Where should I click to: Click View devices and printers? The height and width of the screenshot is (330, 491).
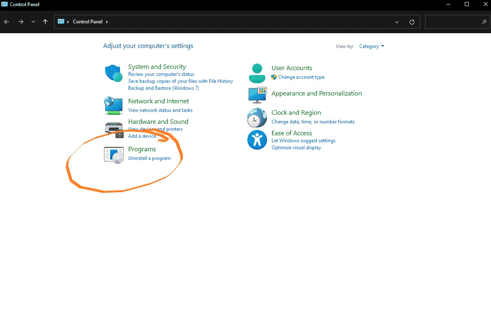pyautogui.click(x=155, y=129)
